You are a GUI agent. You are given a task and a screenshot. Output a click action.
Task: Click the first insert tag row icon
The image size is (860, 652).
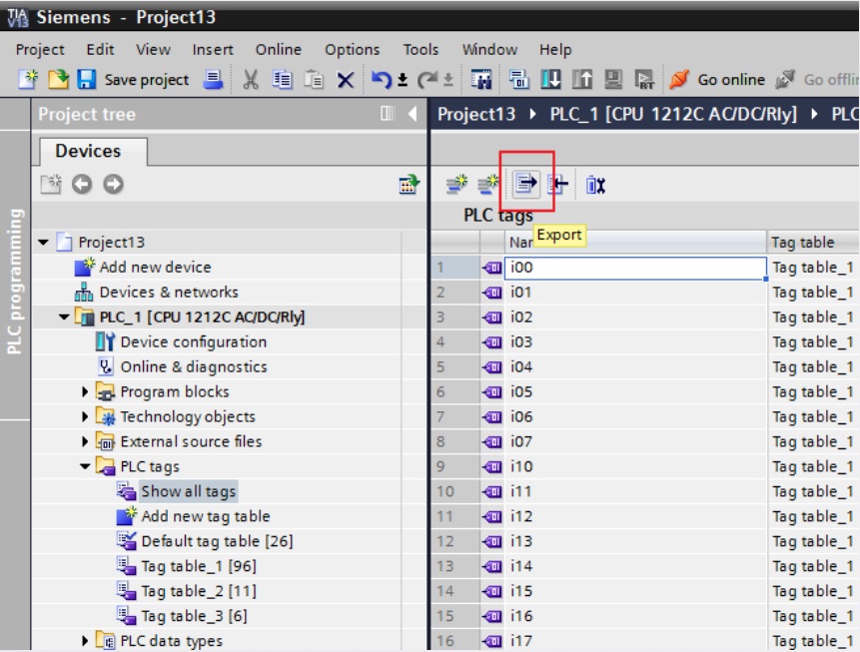(x=456, y=185)
